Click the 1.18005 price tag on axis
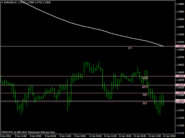185x138 pixels. click(x=180, y=93)
